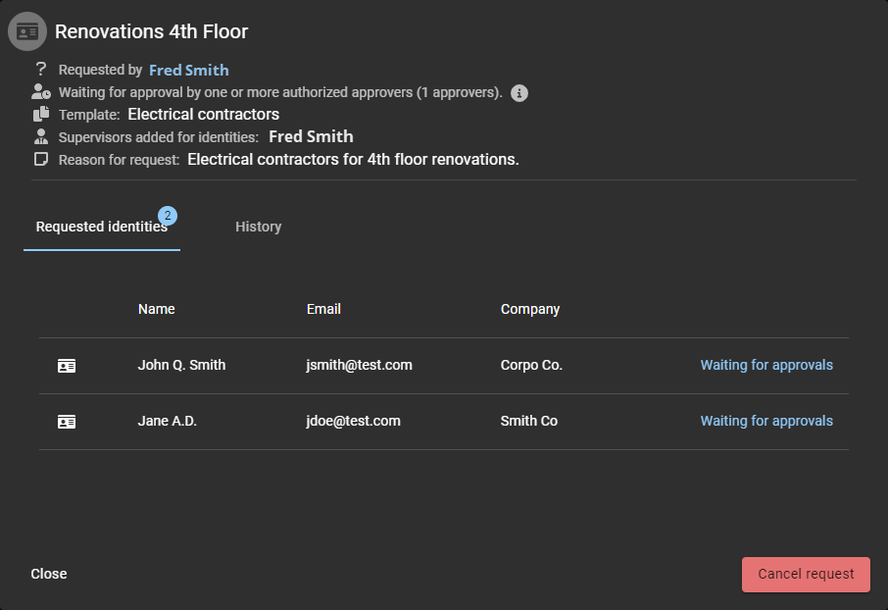
Task: Click the waiting-for-approval clock person icon
Action: [x=40, y=92]
